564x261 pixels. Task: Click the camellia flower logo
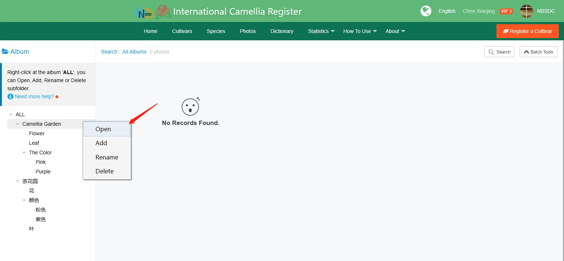tap(163, 12)
